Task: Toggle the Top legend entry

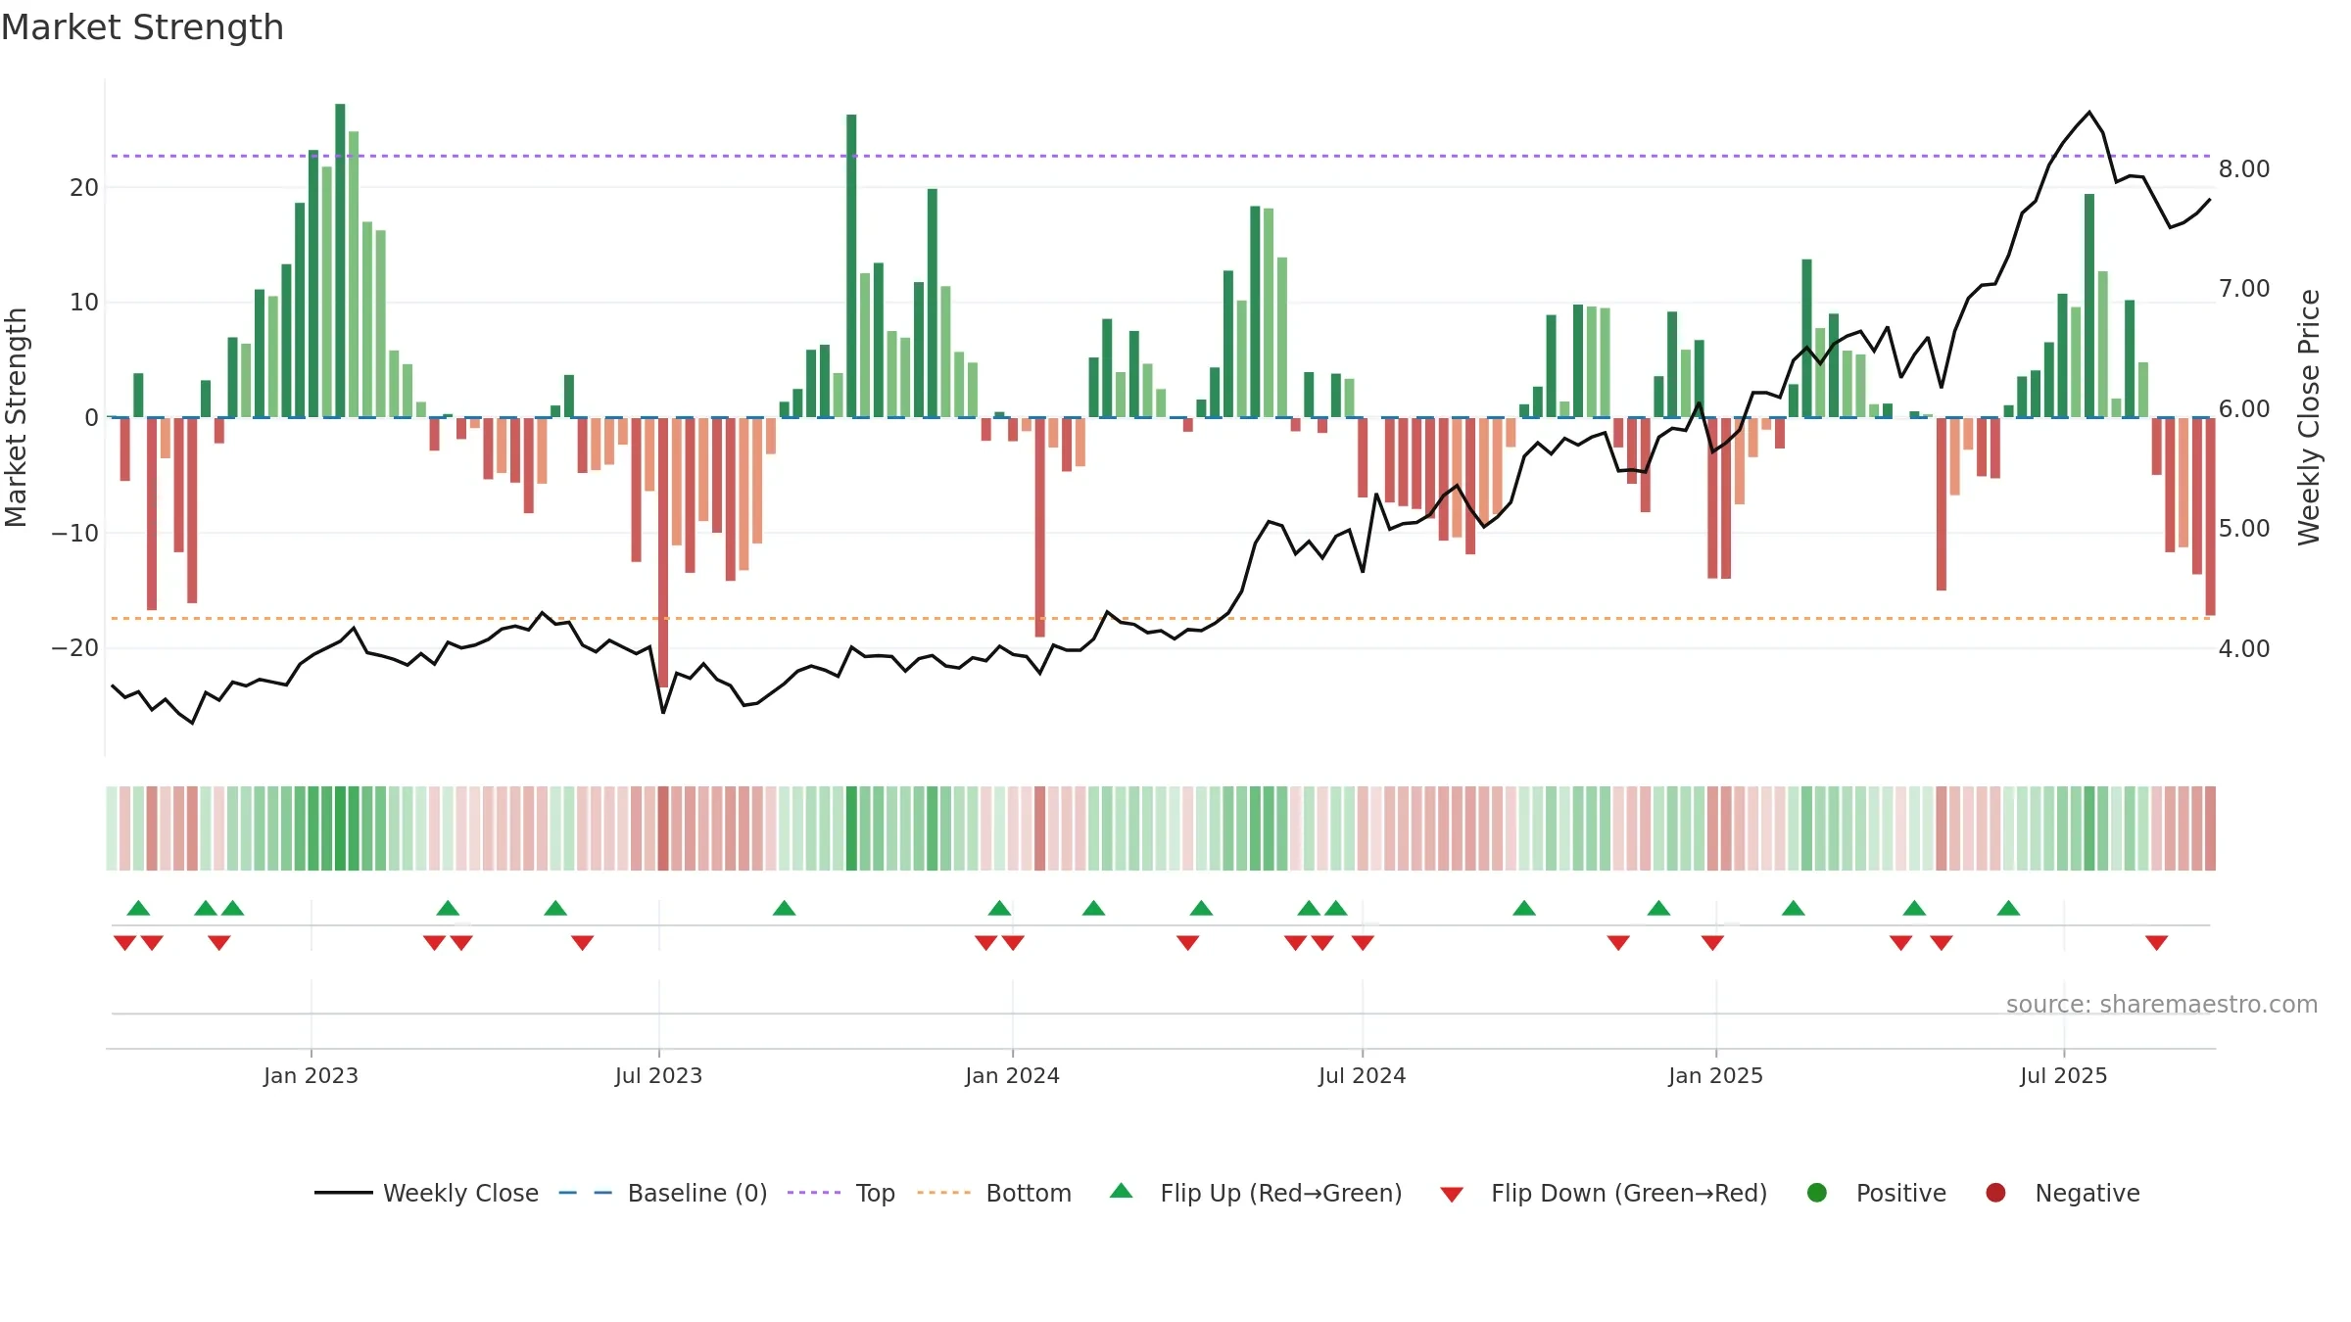Action: pos(841,1193)
